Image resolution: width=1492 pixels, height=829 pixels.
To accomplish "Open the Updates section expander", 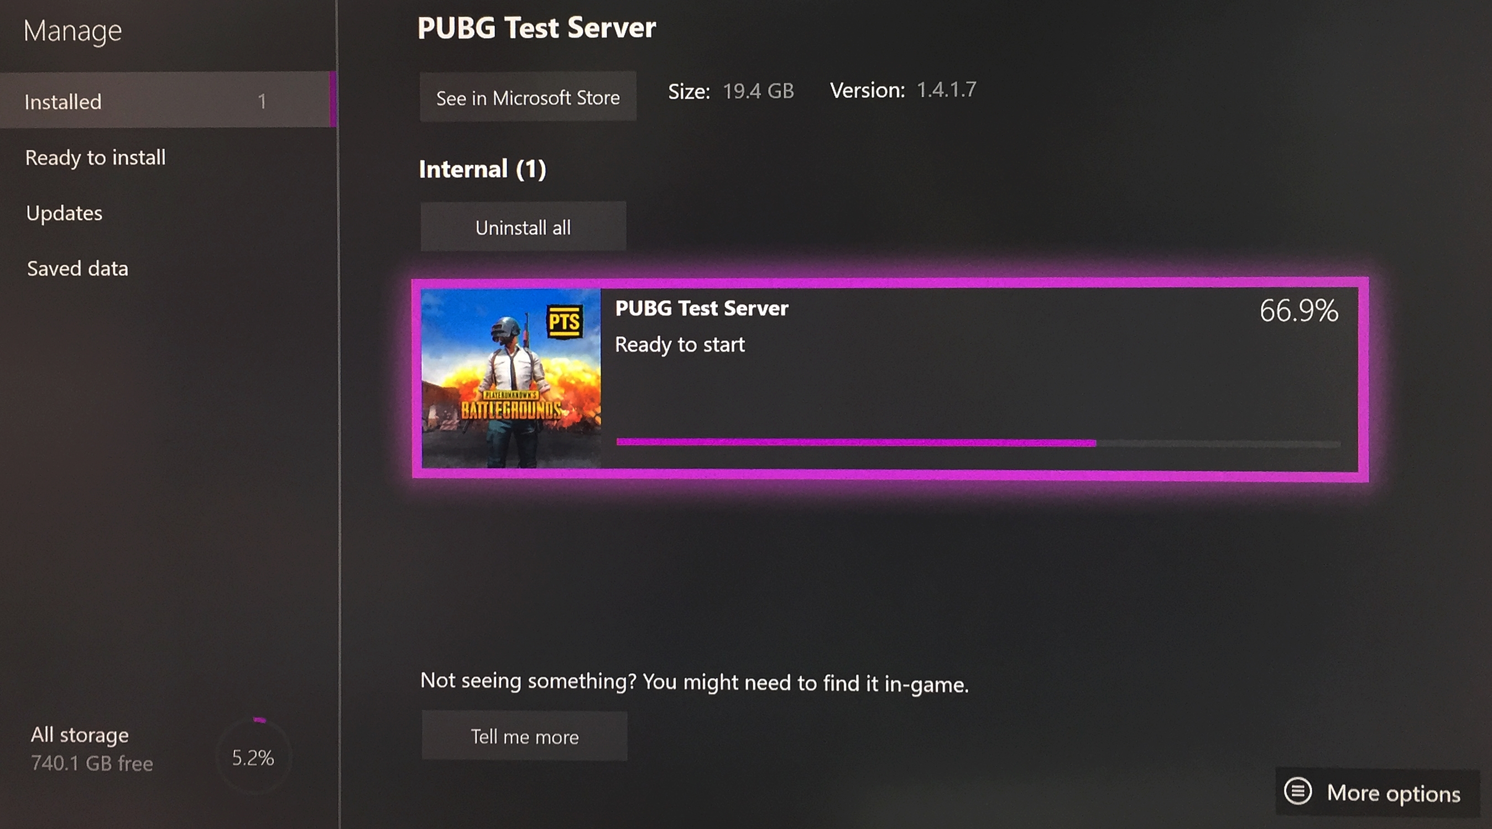I will pyautogui.click(x=62, y=211).
